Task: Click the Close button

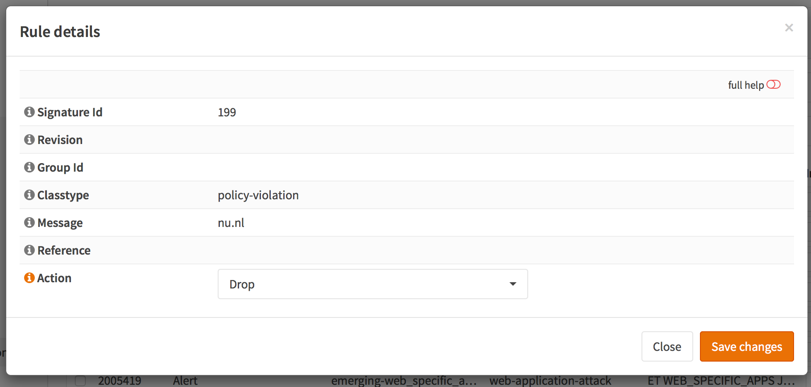Action: [667, 346]
